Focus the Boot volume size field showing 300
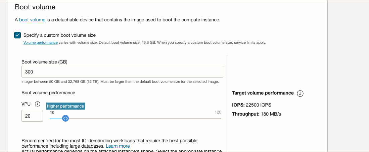369x152 pixels. [x=122, y=72]
